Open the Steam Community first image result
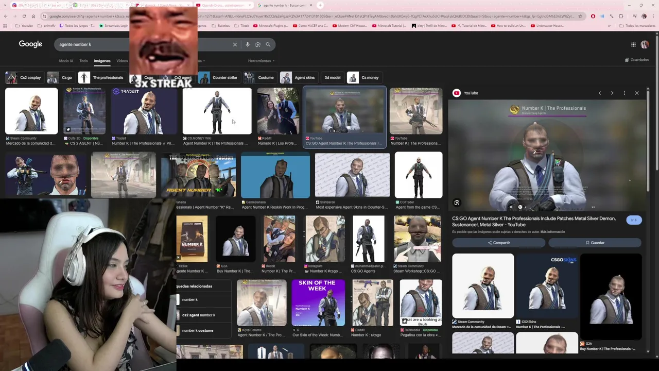 click(x=31, y=111)
